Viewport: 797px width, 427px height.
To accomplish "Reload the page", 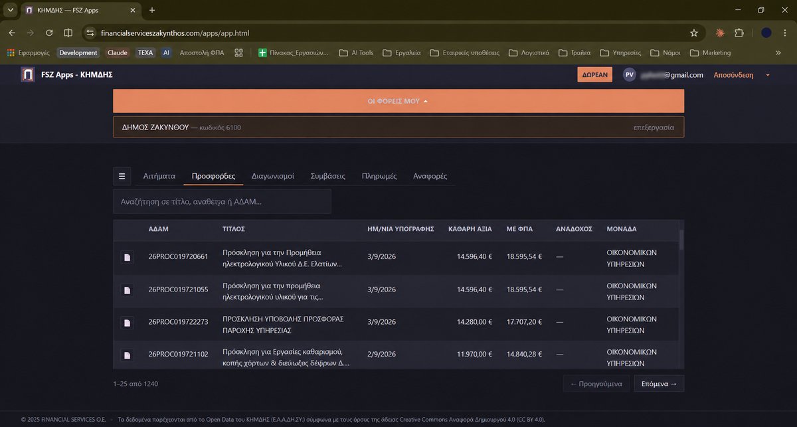I will pyautogui.click(x=49, y=33).
